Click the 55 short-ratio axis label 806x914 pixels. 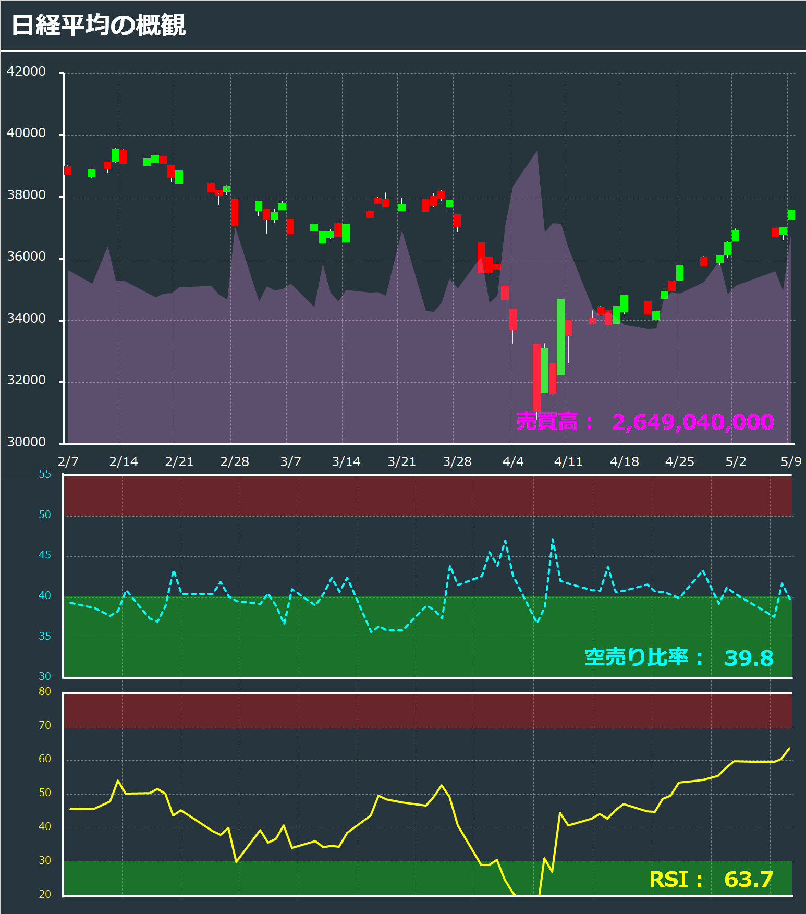(45, 474)
